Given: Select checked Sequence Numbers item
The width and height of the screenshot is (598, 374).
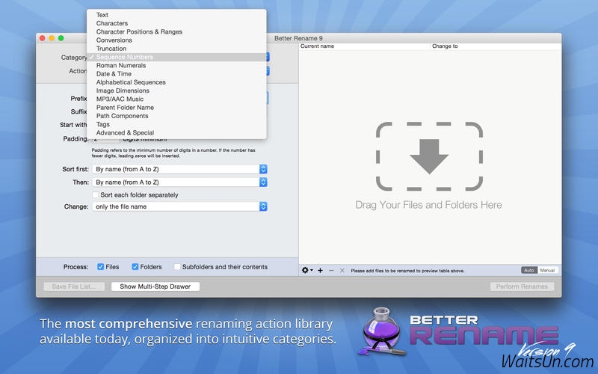Looking at the screenshot, I should (176, 57).
